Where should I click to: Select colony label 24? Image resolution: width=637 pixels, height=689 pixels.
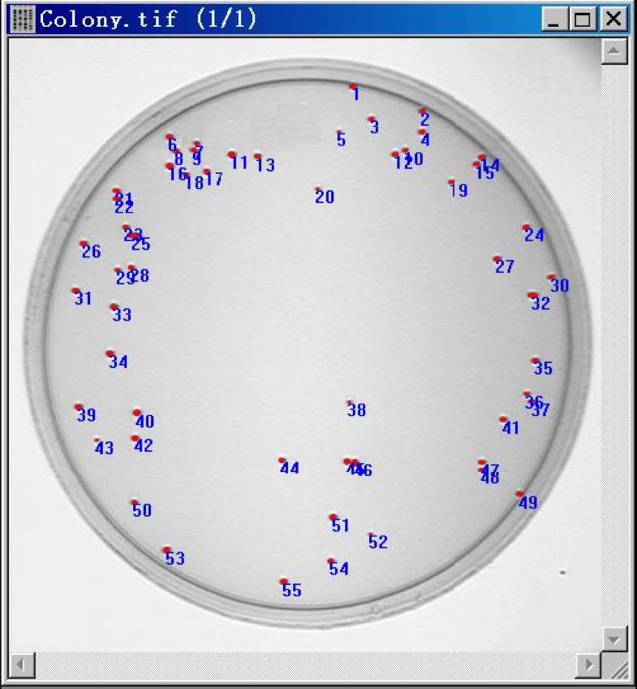coord(534,235)
